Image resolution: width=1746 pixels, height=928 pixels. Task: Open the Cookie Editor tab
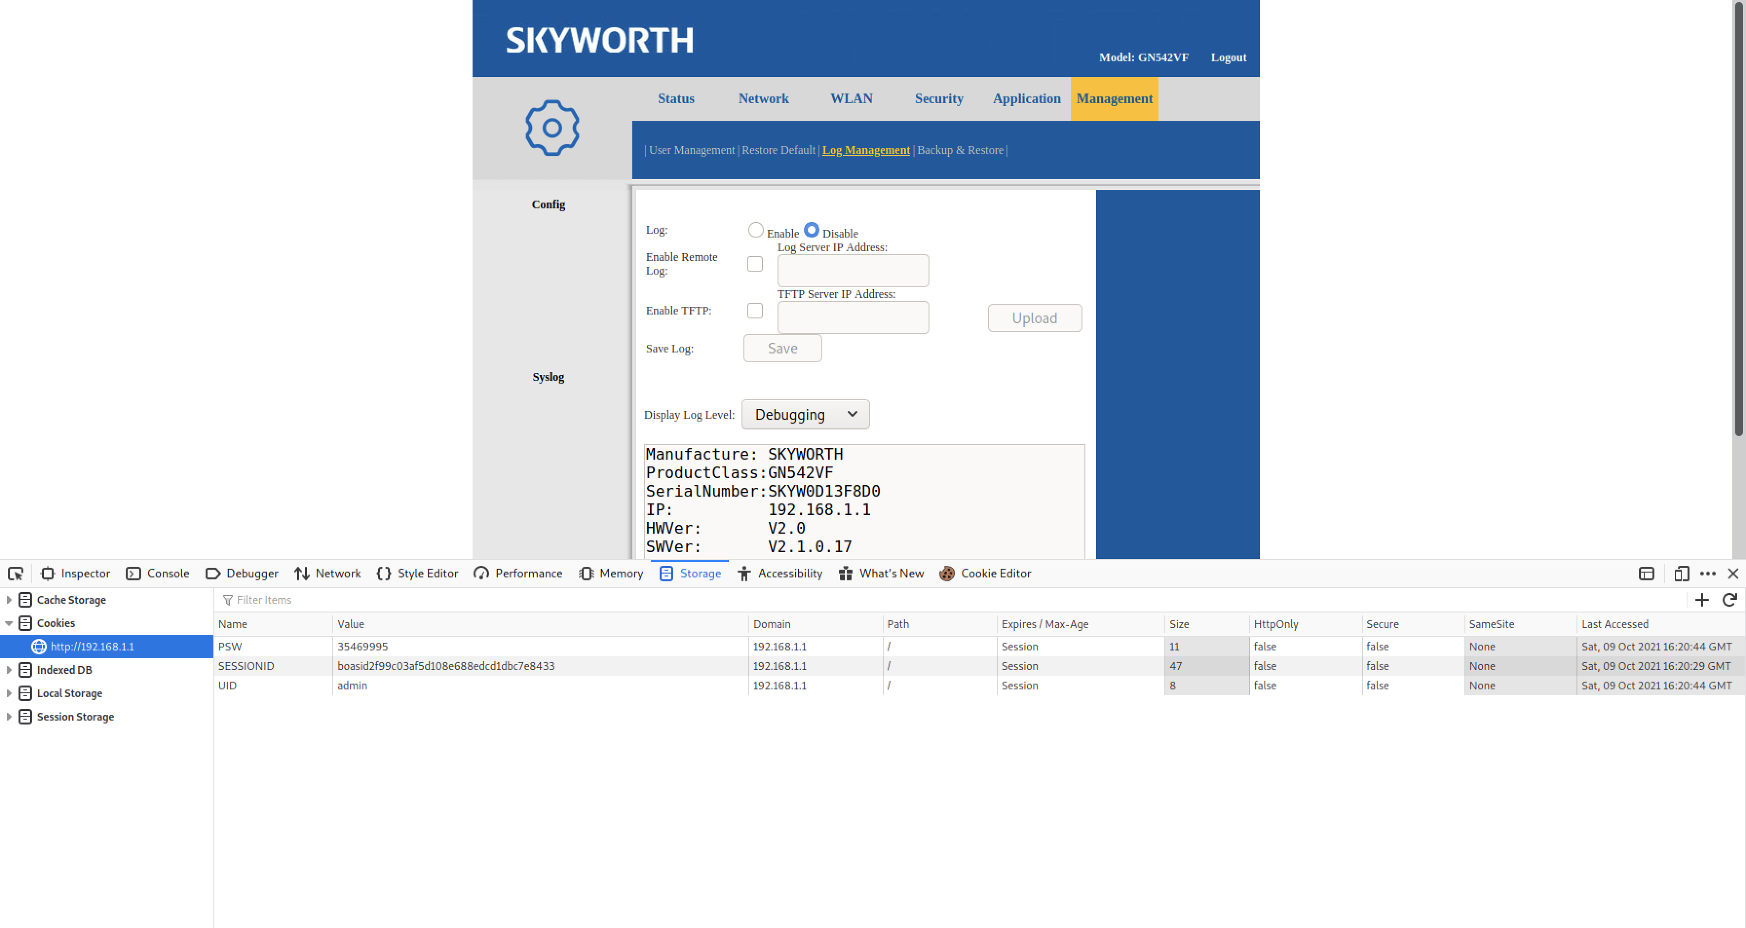[x=986, y=574]
